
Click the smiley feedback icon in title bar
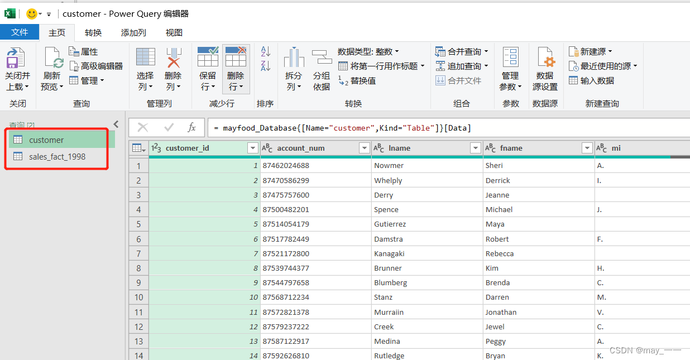32,13
